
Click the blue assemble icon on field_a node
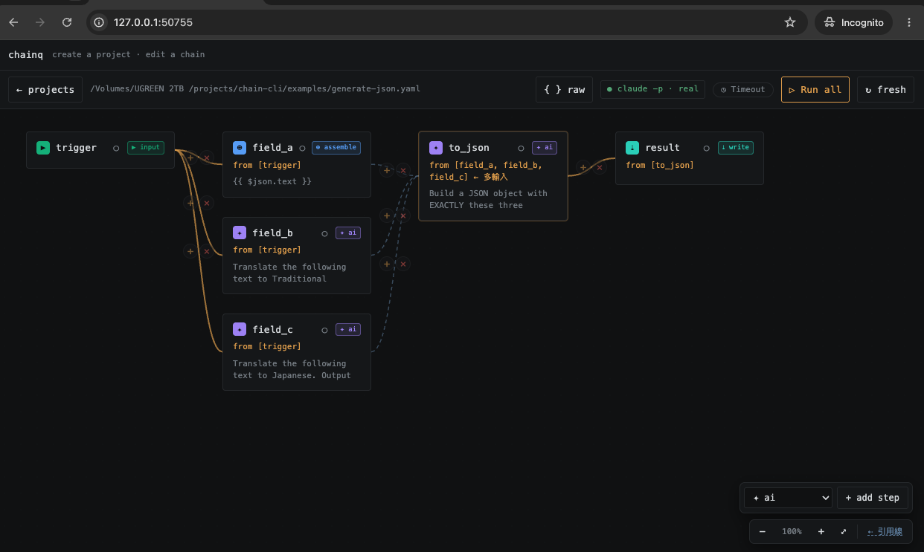coord(240,148)
